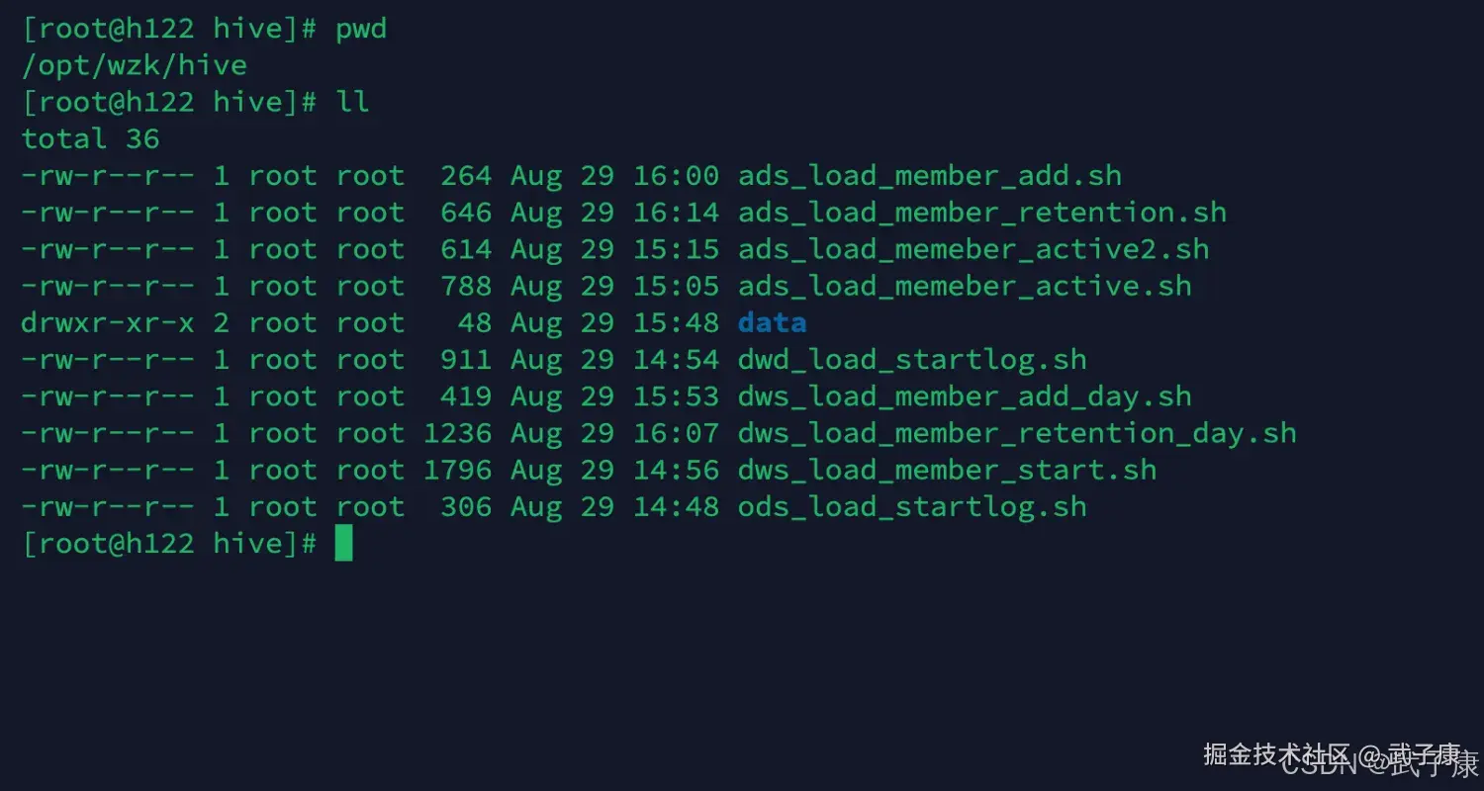Click the dws_load_member_retention_day.sh filename
This screenshot has width=1484, height=791.
[x=1017, y=433]
